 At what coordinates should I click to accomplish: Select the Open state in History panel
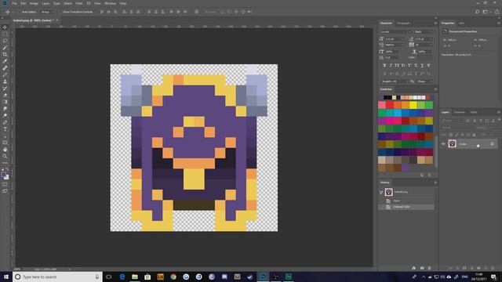(x=406, y=201)
